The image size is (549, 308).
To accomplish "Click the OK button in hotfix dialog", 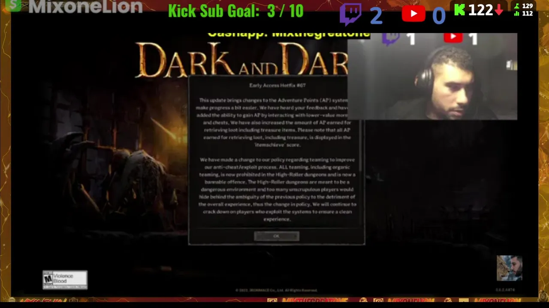I will tap(276, 236).
